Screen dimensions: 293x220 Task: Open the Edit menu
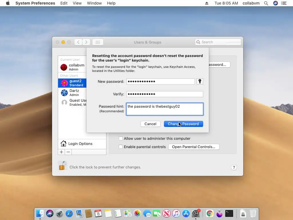click(64, 3)
